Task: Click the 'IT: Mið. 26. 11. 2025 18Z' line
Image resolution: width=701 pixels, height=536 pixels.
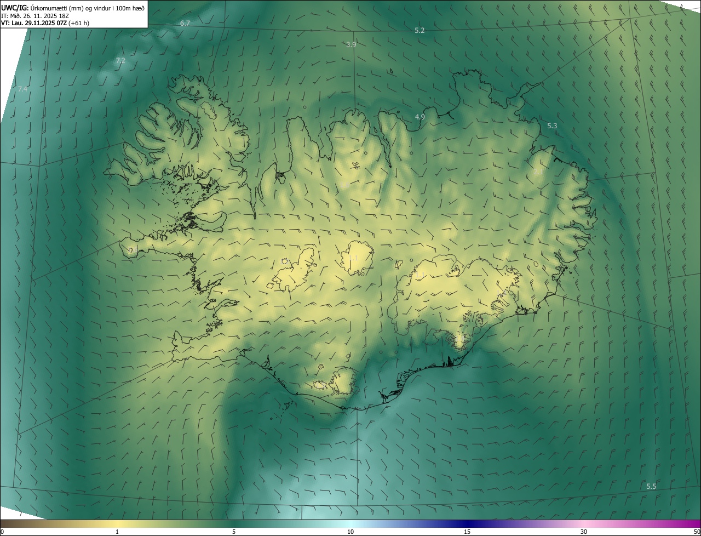Action: 35,15
